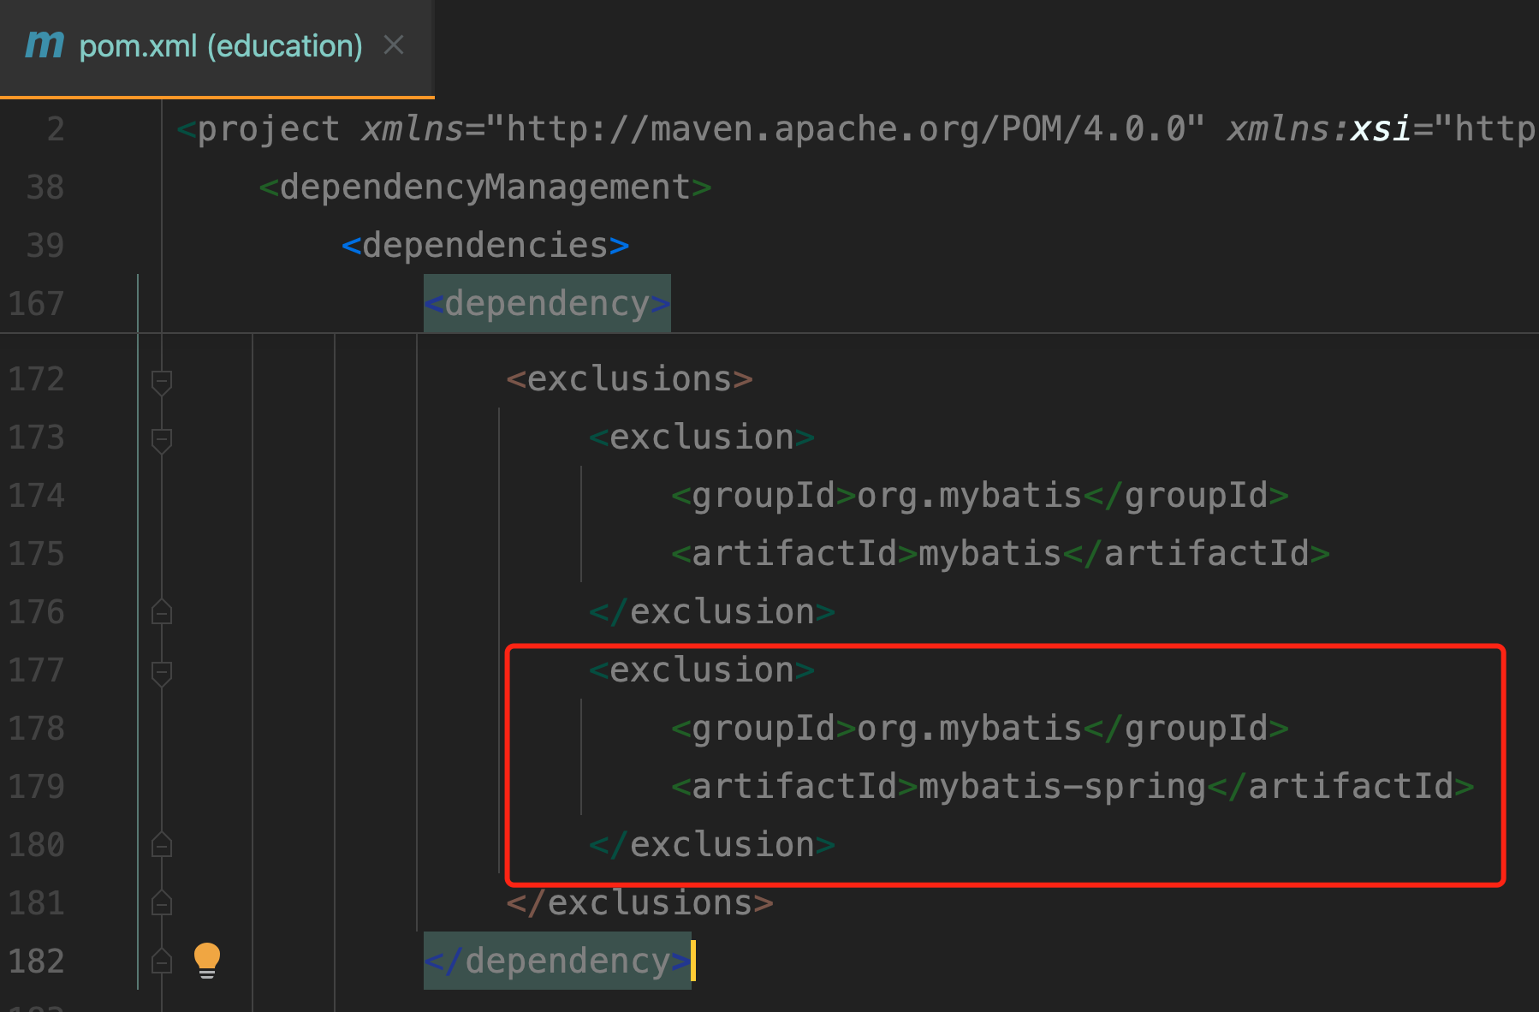
Task: Click the highlighted closing </dependency> tag
Action: point(557,961)
